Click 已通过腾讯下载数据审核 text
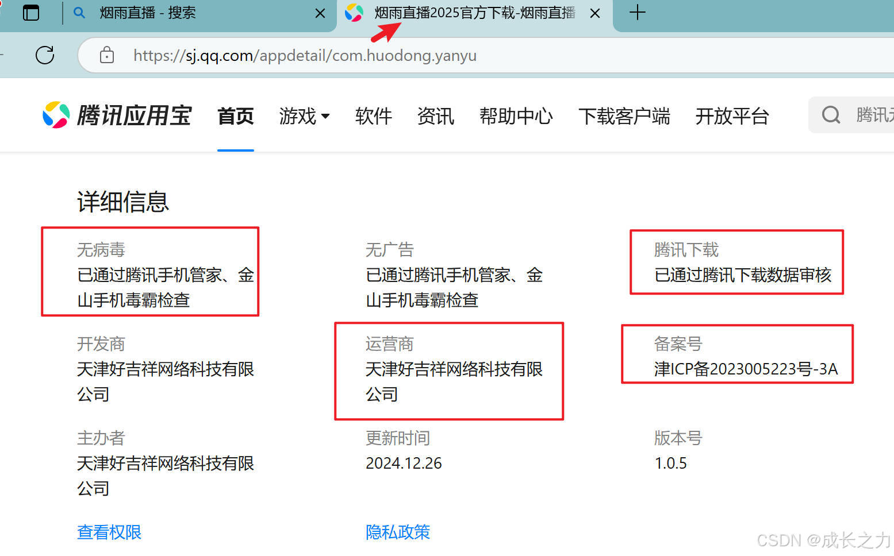Screen dimensions: 894x556 click(743, 275)
